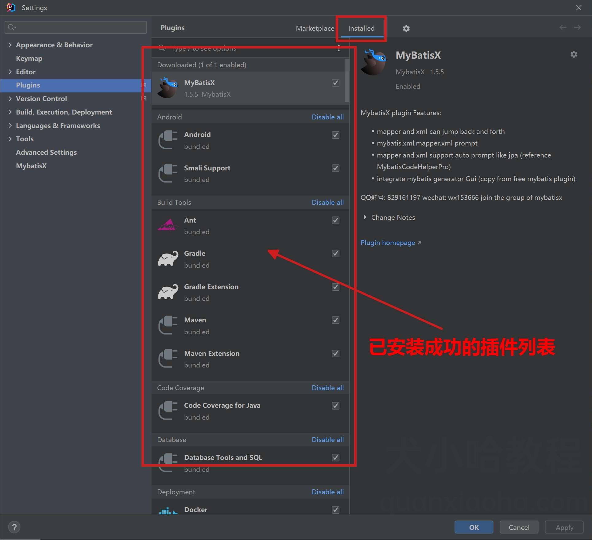Click the IntelliJ IDEA logo in title bar

tap(11, 7)
